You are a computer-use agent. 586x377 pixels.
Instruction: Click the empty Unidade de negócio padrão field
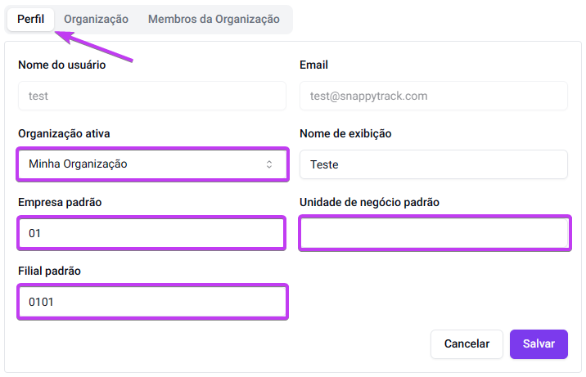[434, 233]
